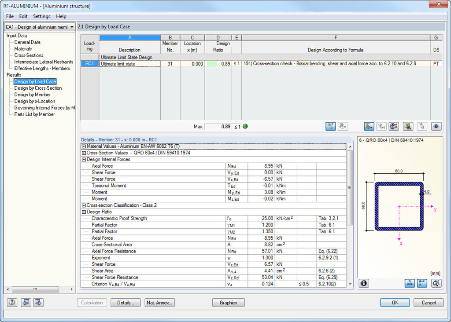Select Design by Load Case
This screenshot has height=322, width=451.
click(35, 81)
